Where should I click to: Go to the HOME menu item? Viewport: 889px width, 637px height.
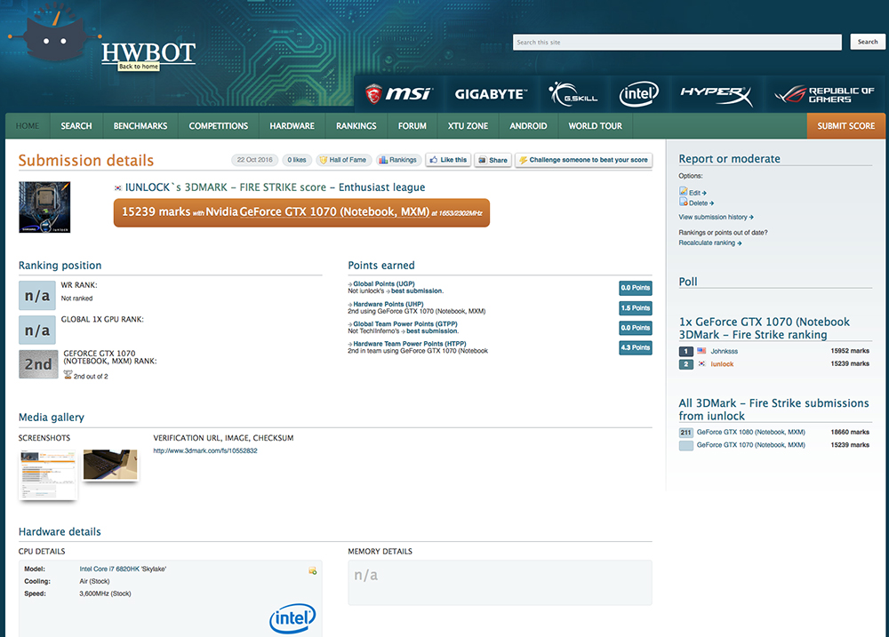pos(28,126)
